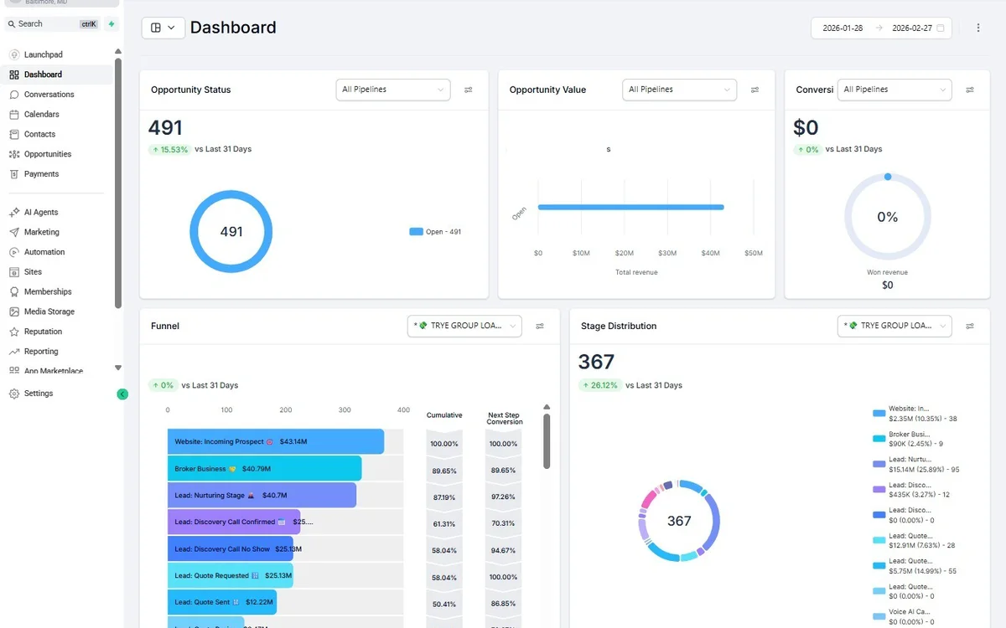The image size is (1006, 628).
Task: Open the Media Storage icon
Action: coord(14,311)
